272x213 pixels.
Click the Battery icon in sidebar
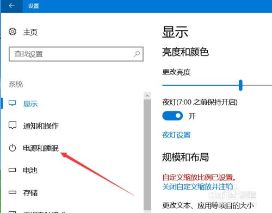[x=13, y=170]
